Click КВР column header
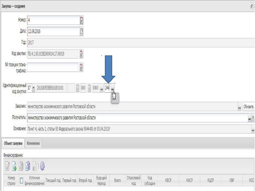255x191 pixels. 232,180
